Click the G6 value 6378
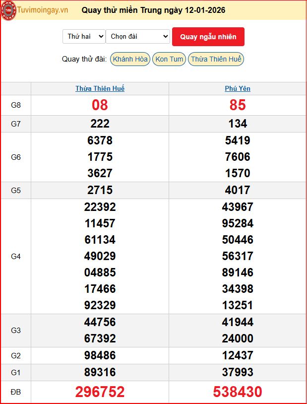 [100, 140]
